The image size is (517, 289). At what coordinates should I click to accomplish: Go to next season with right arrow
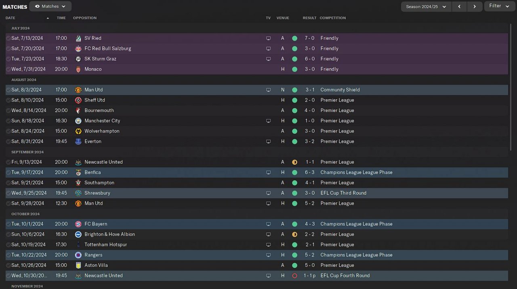pyautogui.click(x=475, y=6)
